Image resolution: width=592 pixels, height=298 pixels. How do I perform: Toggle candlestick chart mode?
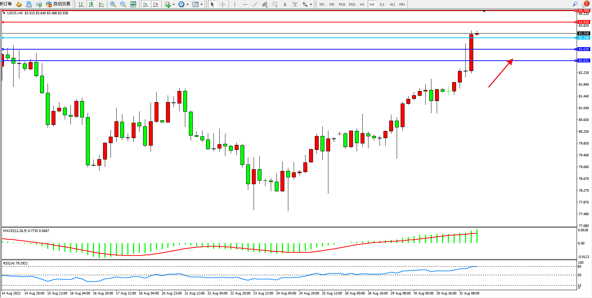[91, 4]
